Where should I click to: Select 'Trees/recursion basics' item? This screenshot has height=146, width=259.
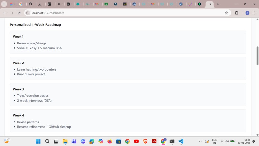click(x=33, y=96)
